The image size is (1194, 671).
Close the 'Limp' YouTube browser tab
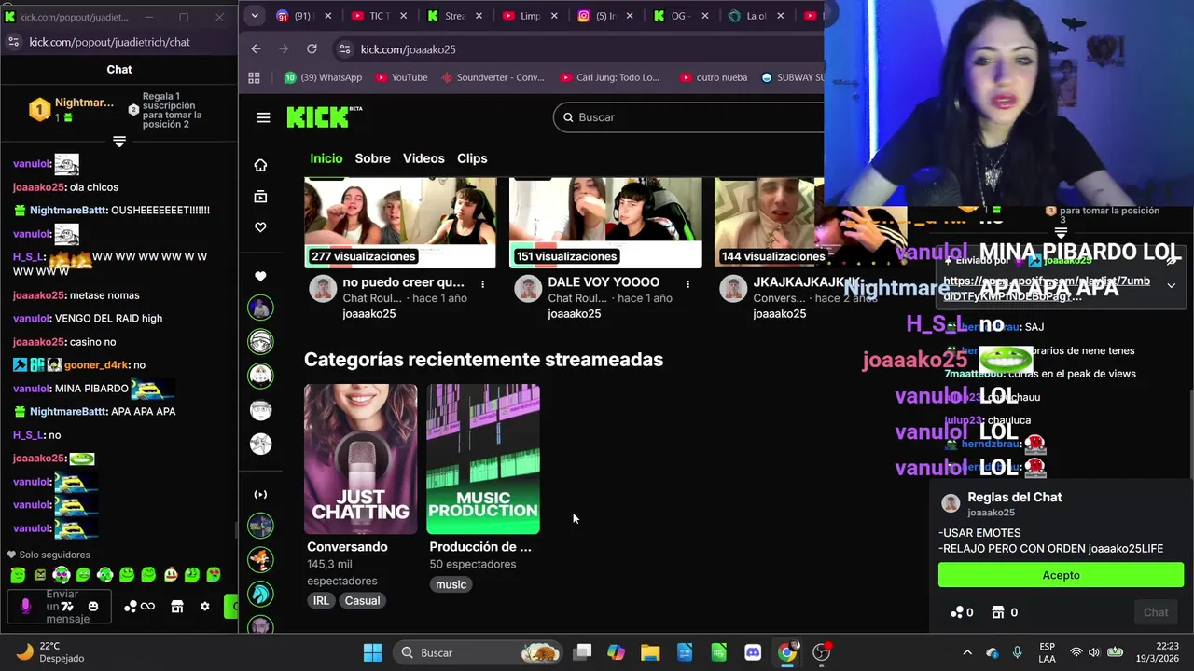click(555, 16)
